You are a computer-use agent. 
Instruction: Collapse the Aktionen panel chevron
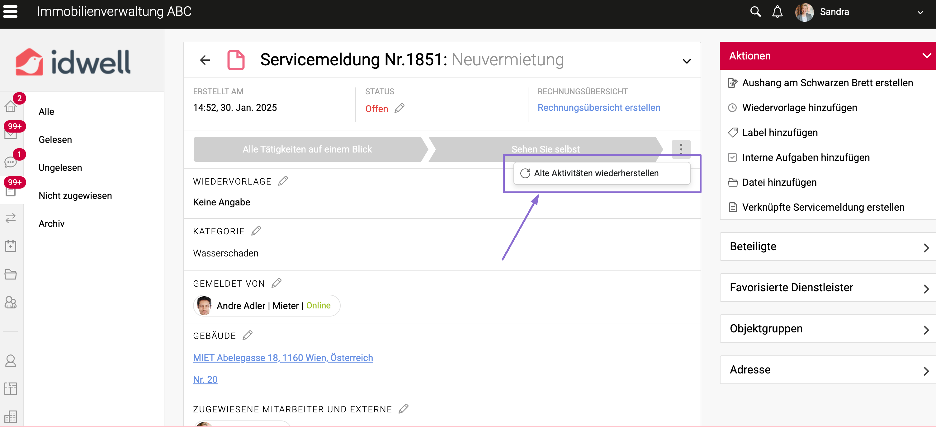[x=926, y=55]
